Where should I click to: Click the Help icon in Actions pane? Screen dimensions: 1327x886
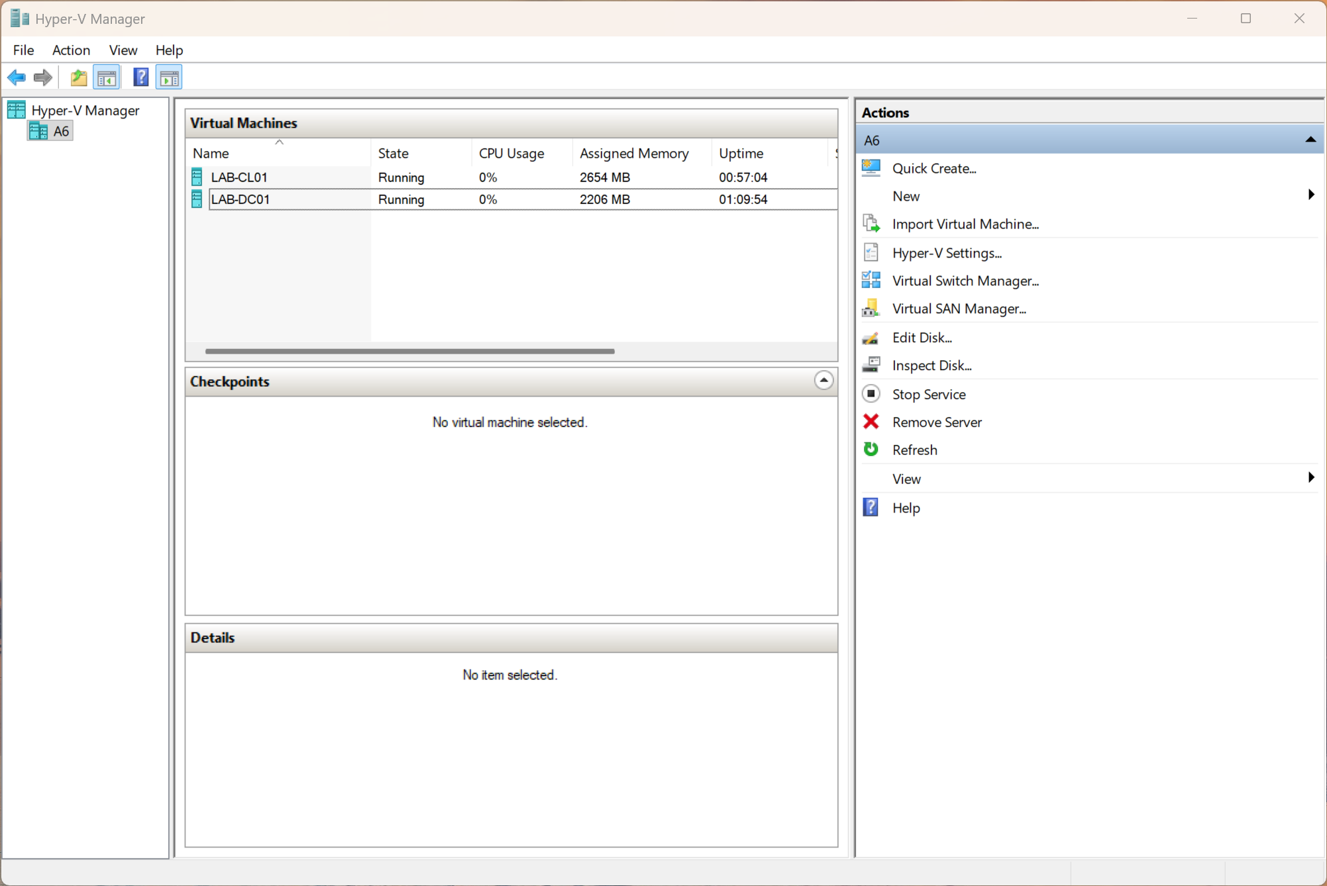pos(871,508)
